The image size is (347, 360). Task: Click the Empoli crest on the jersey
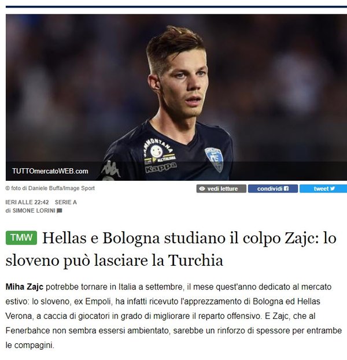click(214, 159)
